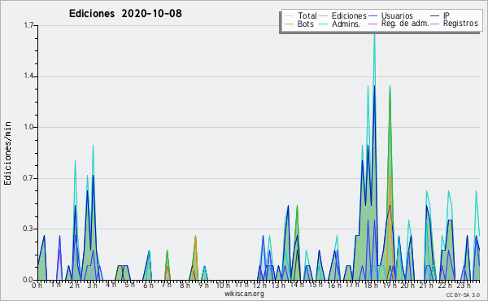
Task: Click the 1.0 y-axis value
Action: [28, 127]
